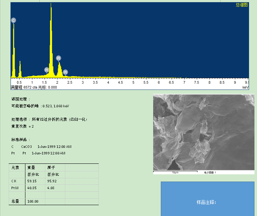Select the Pt marker left of 1.75 keV peak
257x216 pixels.
coord(47,70)
